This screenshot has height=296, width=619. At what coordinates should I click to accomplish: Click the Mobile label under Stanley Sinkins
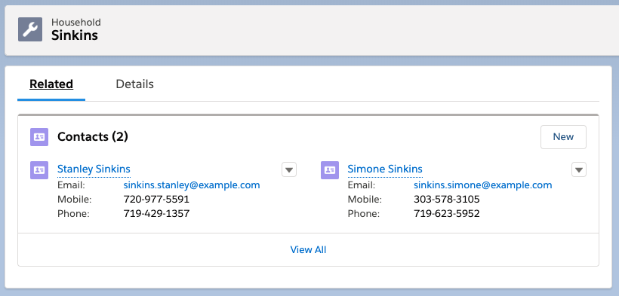(74, 199)
